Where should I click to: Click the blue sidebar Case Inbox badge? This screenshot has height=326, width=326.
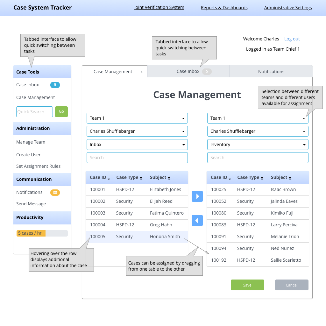55,85
